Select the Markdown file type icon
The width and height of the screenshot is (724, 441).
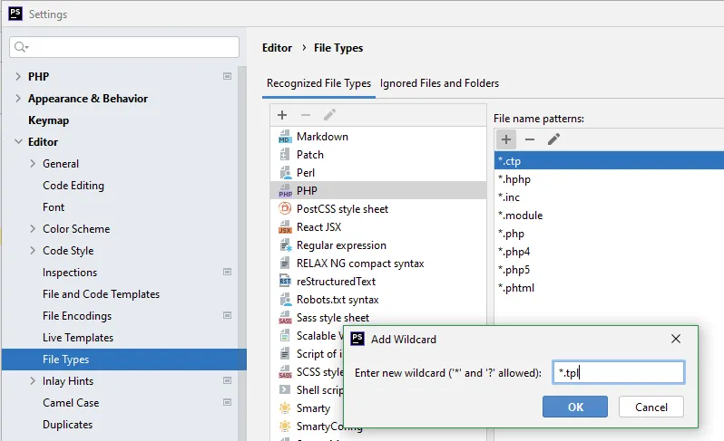click(x=285, y=137)
